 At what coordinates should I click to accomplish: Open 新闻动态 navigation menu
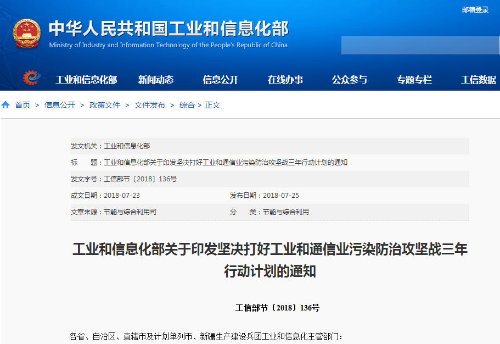pos(156,80)
